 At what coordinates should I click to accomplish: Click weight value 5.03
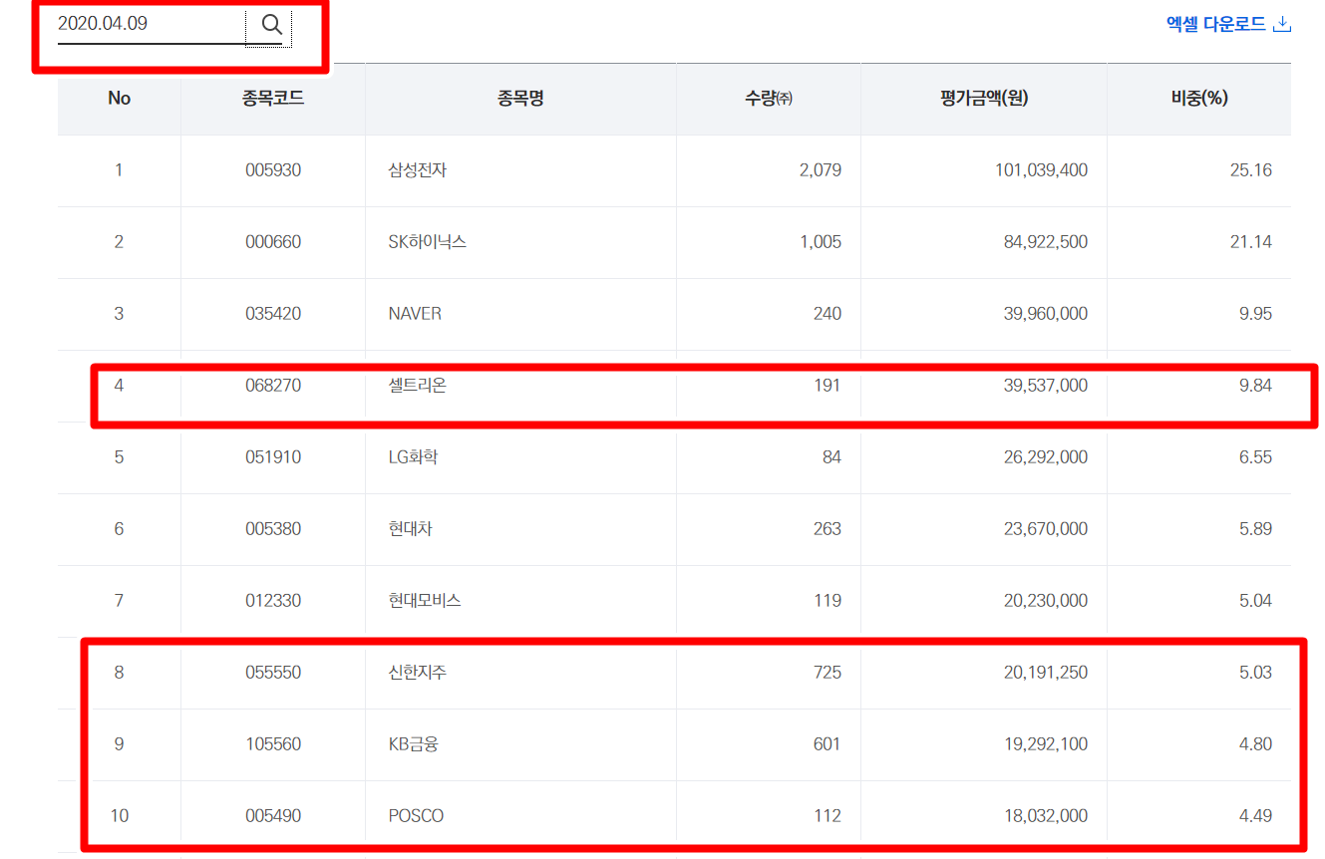click(x=1255, y=673)
